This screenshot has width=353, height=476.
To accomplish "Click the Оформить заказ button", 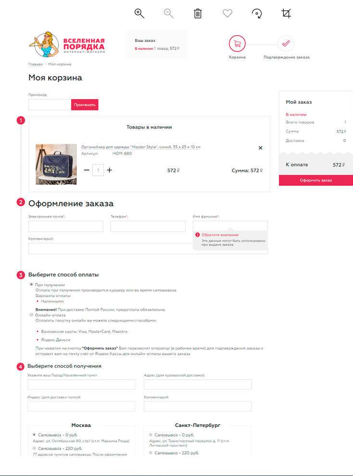I will [315, 180].
